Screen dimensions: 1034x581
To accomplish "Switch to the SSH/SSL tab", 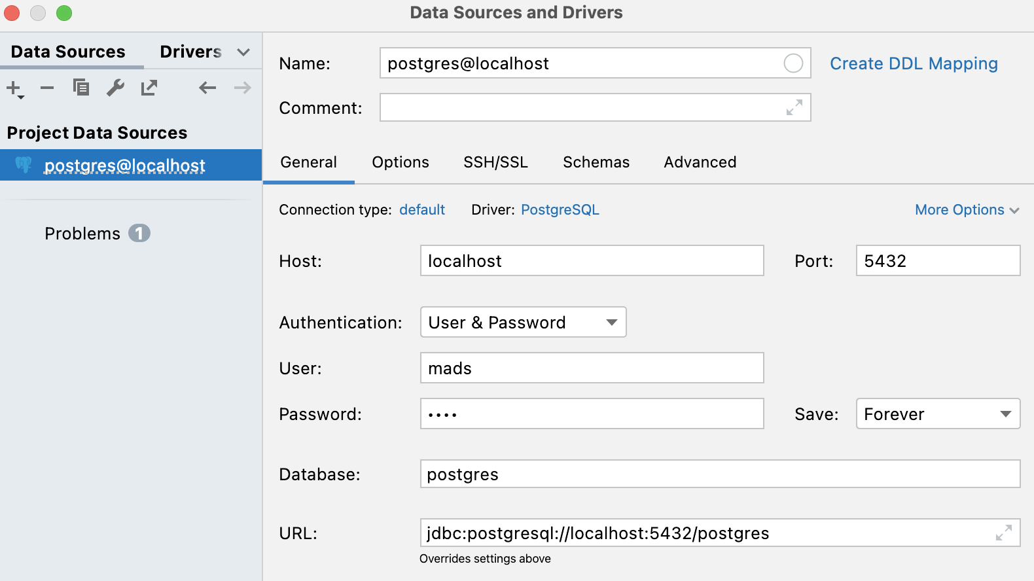I will coord(495,162).
